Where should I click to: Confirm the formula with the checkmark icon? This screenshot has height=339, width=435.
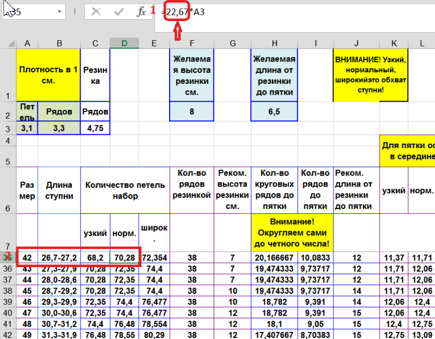click(119, 11)
